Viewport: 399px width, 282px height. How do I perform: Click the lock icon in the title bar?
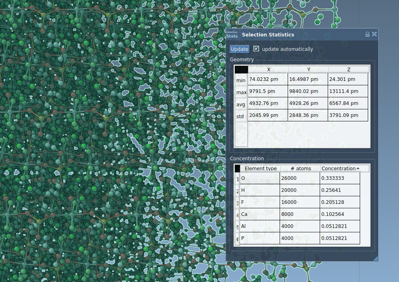point(367,34)
